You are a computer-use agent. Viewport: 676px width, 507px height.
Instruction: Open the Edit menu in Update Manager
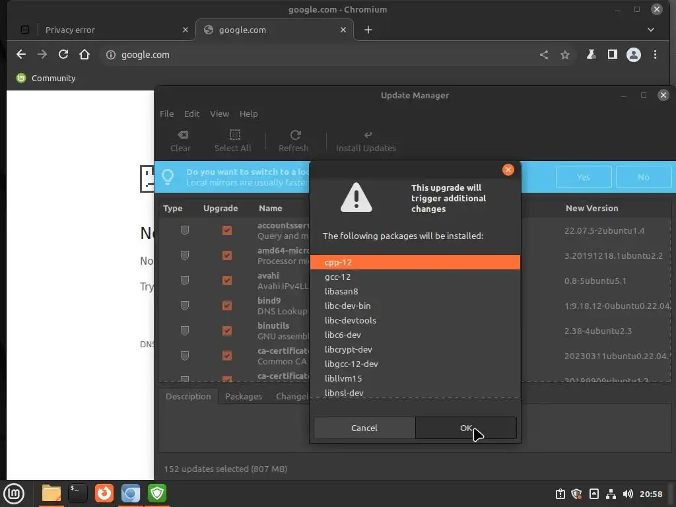click(x=192, y=114)
